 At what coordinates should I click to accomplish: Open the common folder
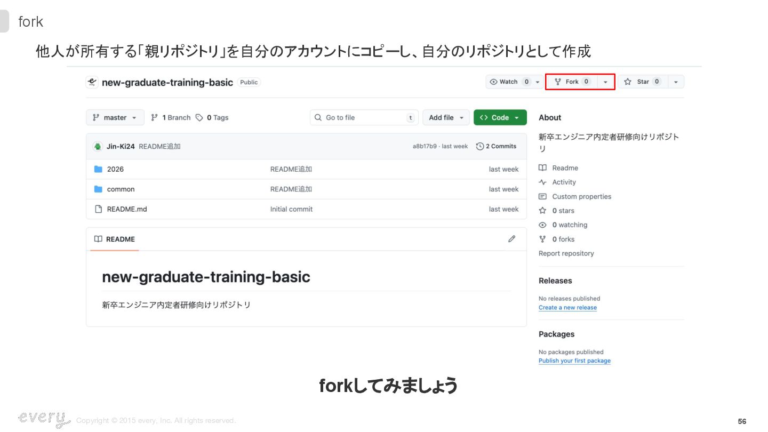(x=121, y=189)
